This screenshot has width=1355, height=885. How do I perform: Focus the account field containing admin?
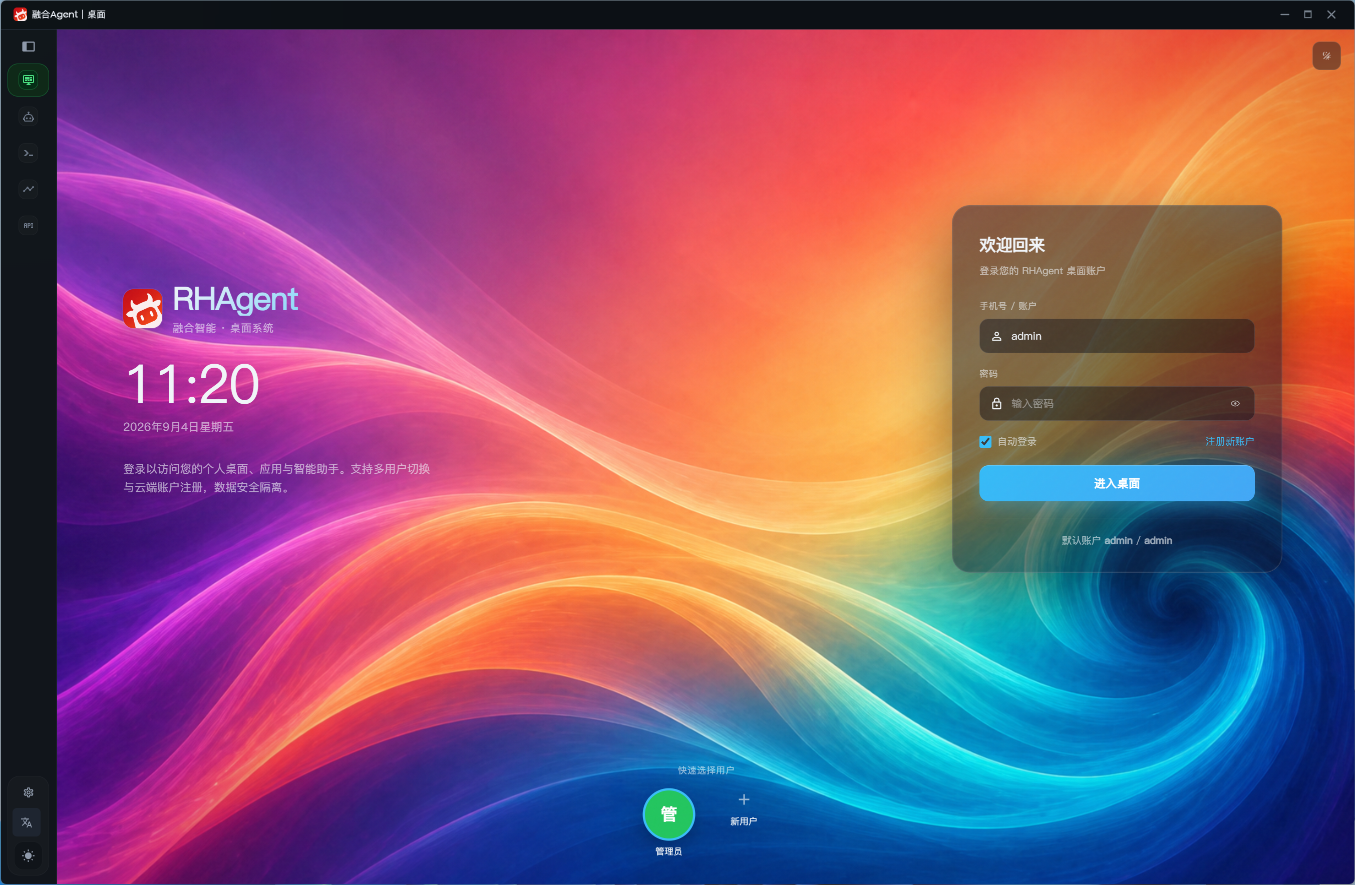(x=1117, y=336)
